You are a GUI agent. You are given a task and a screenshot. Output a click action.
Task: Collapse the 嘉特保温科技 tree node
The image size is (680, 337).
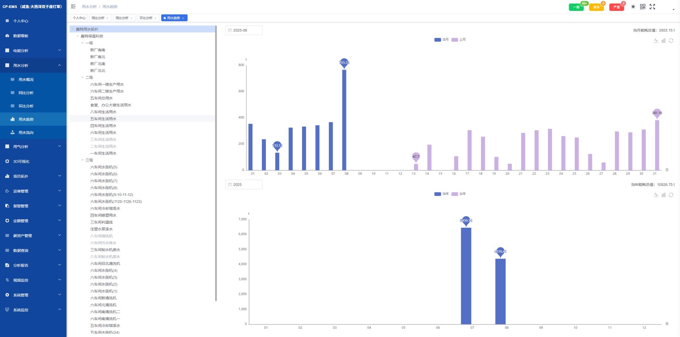click(x=78, y=36)
